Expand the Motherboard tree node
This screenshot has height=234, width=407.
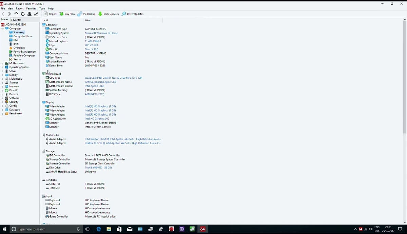click(x=2, y=63)
